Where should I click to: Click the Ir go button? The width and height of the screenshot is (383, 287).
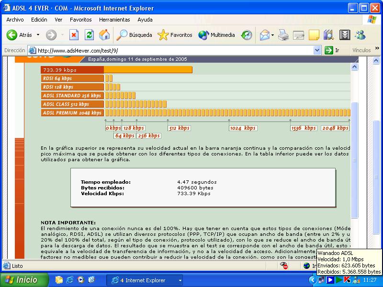332,50
